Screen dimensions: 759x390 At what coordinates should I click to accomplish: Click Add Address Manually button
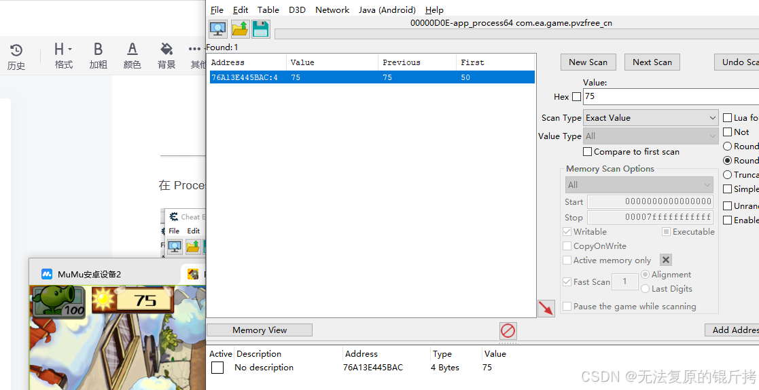pyautogui.click(x=732, y=330)
